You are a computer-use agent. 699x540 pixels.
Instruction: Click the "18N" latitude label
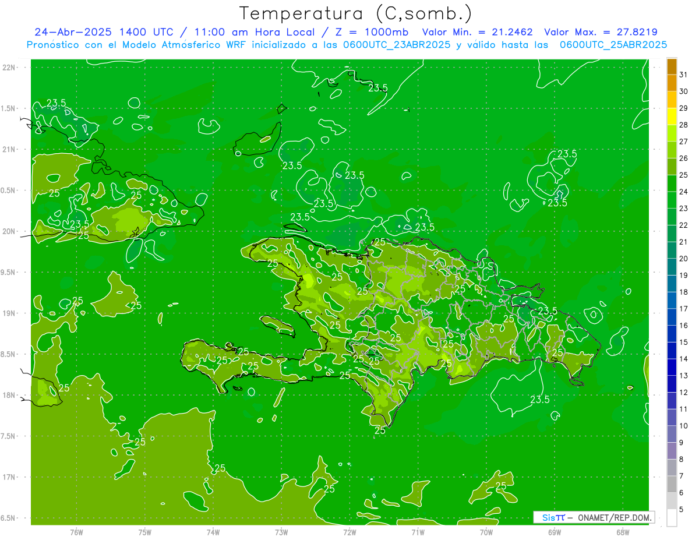(9, 395)
